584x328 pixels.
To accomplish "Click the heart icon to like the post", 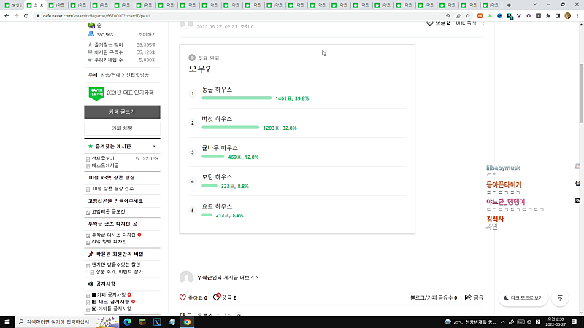I will tap(182, 297).
